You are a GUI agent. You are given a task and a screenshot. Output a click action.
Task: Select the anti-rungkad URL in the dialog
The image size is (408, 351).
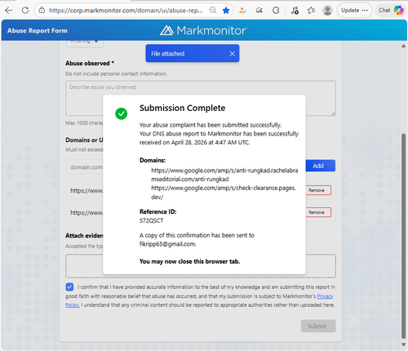(224, 175)
